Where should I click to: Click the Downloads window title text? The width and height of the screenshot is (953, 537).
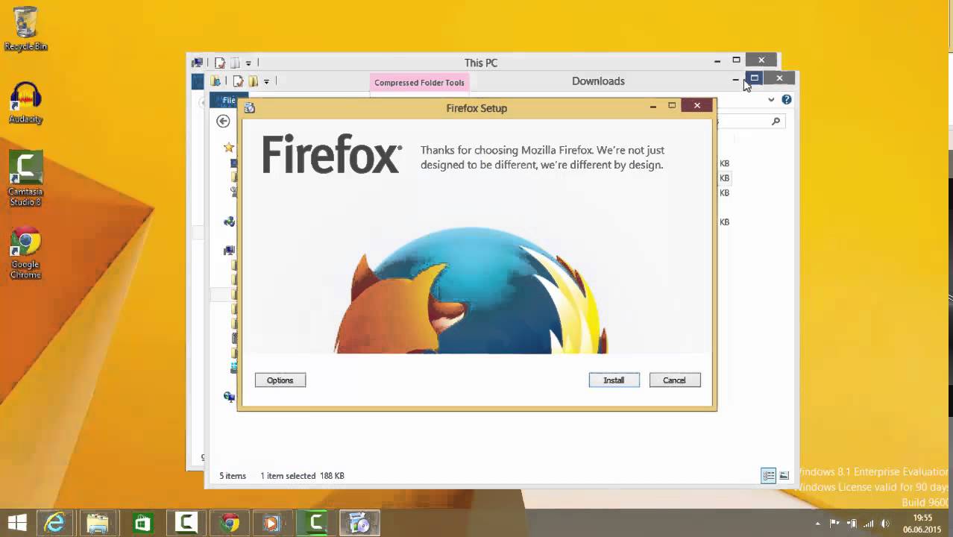pos(598,81)
